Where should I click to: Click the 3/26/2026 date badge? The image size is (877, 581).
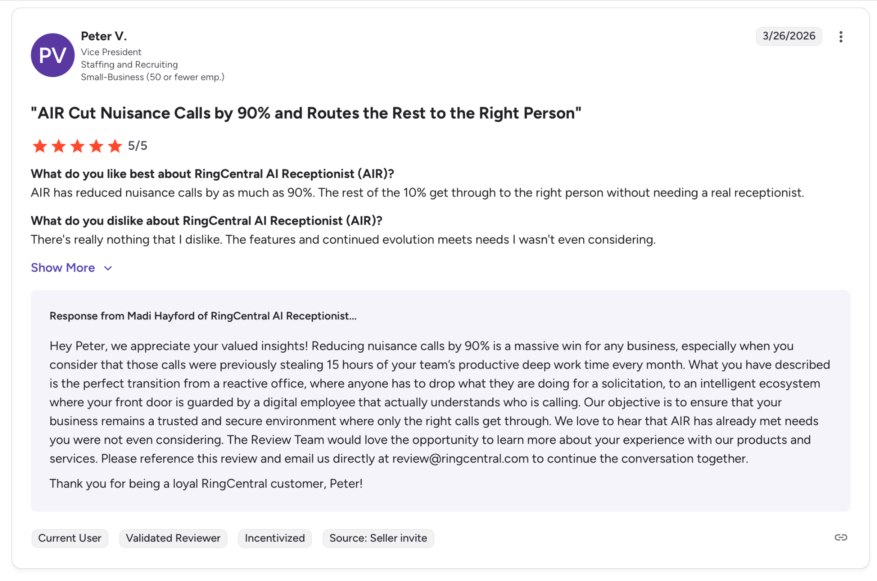pos(788,36)
